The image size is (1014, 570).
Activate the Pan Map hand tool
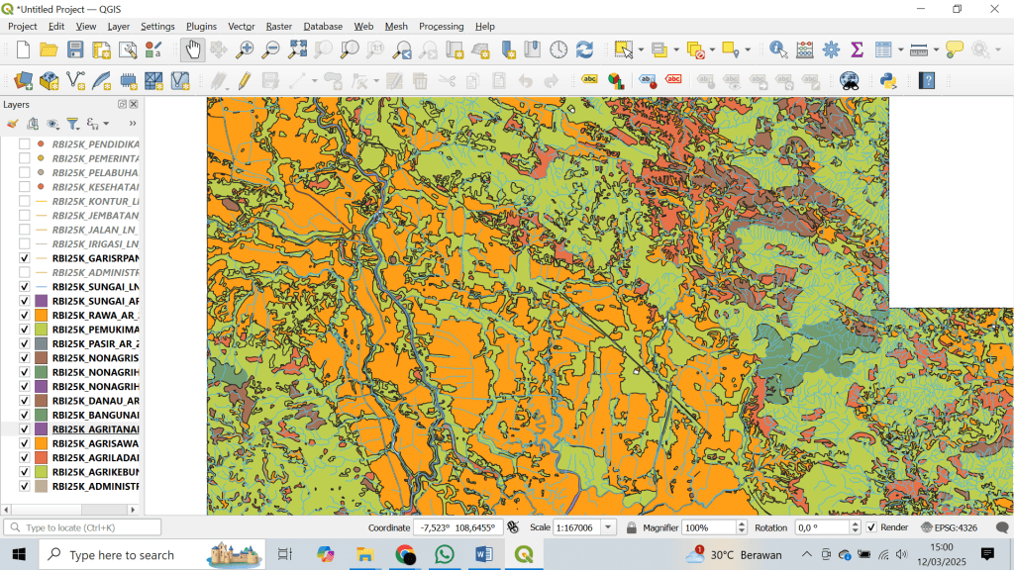click(x=193, y=49)
